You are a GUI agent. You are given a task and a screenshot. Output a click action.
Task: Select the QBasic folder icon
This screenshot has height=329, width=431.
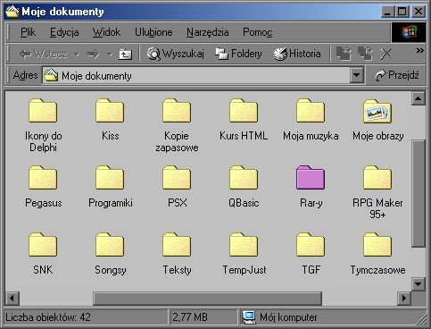(244, 178)
